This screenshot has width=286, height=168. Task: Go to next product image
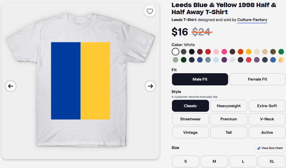(x=150, y=86)
